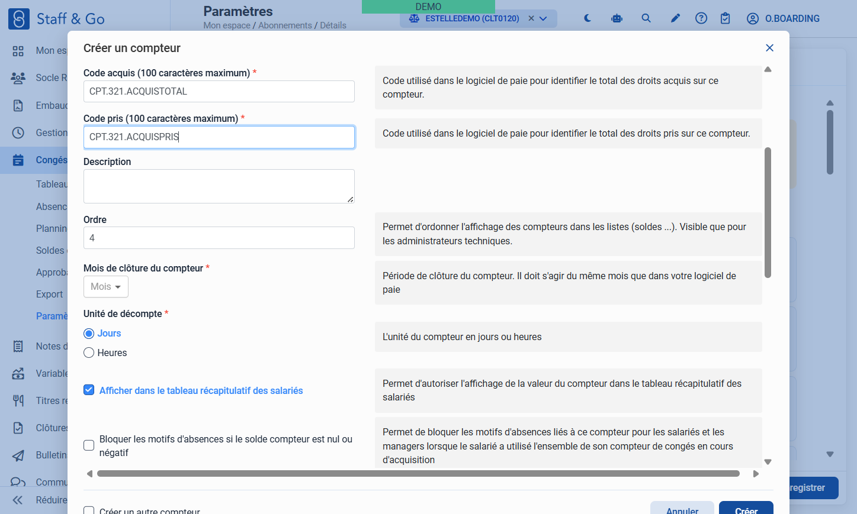Screen dimensions: 857x514
Task: Open Absences submenu item in sidebar
Action: [52, 206]
